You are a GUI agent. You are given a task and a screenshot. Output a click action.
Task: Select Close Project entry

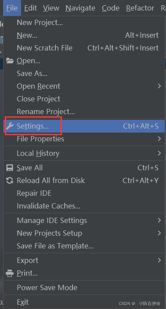[84, 99]
